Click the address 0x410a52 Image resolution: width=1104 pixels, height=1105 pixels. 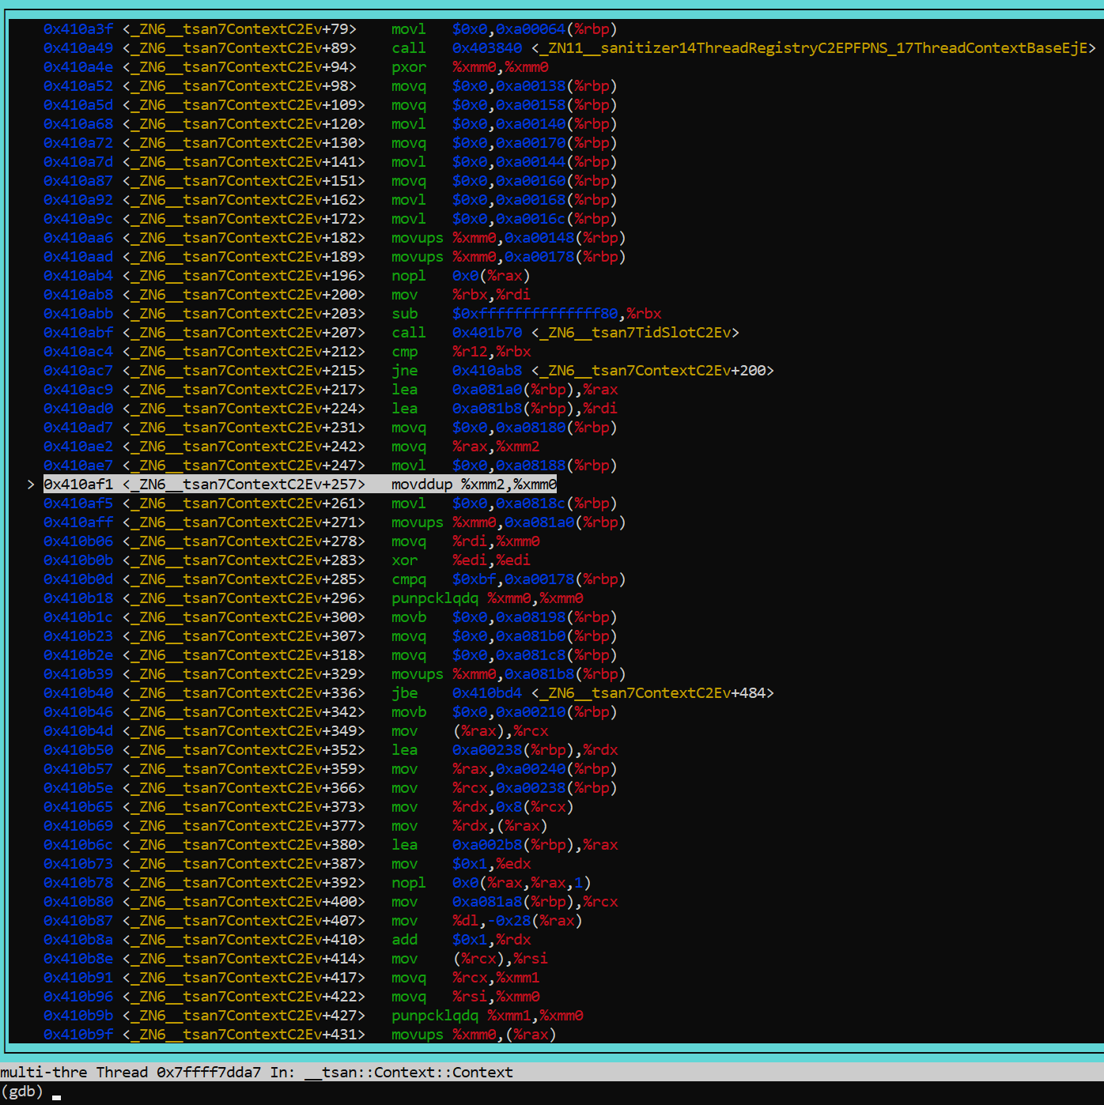coord(78,86)
